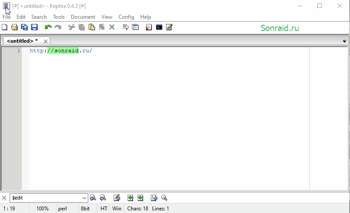Click the cursor position 1 : 19 status

[9, 209]
